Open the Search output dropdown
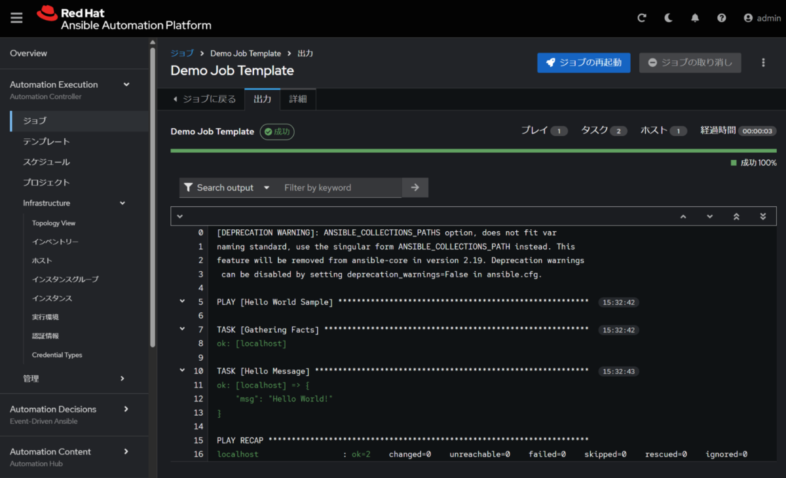Screen dimensions: 786x478 tap(227, 187)
